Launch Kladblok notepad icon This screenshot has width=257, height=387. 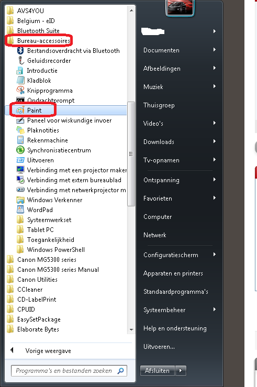(x=20, y=81)
